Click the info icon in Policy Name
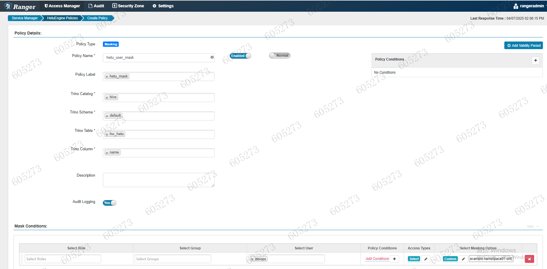This screenshot has width=547, height=269. [212, 57]
